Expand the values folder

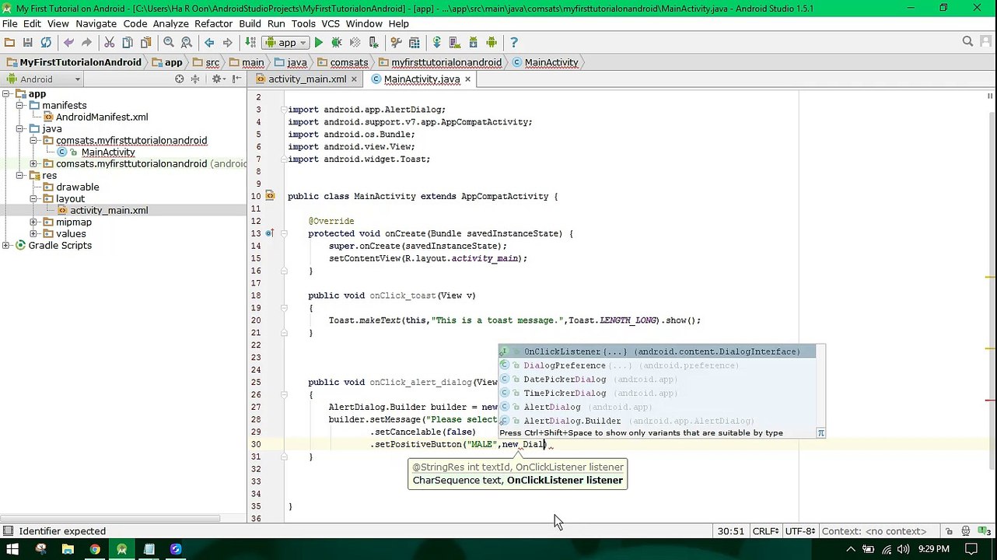coord(33,234)
